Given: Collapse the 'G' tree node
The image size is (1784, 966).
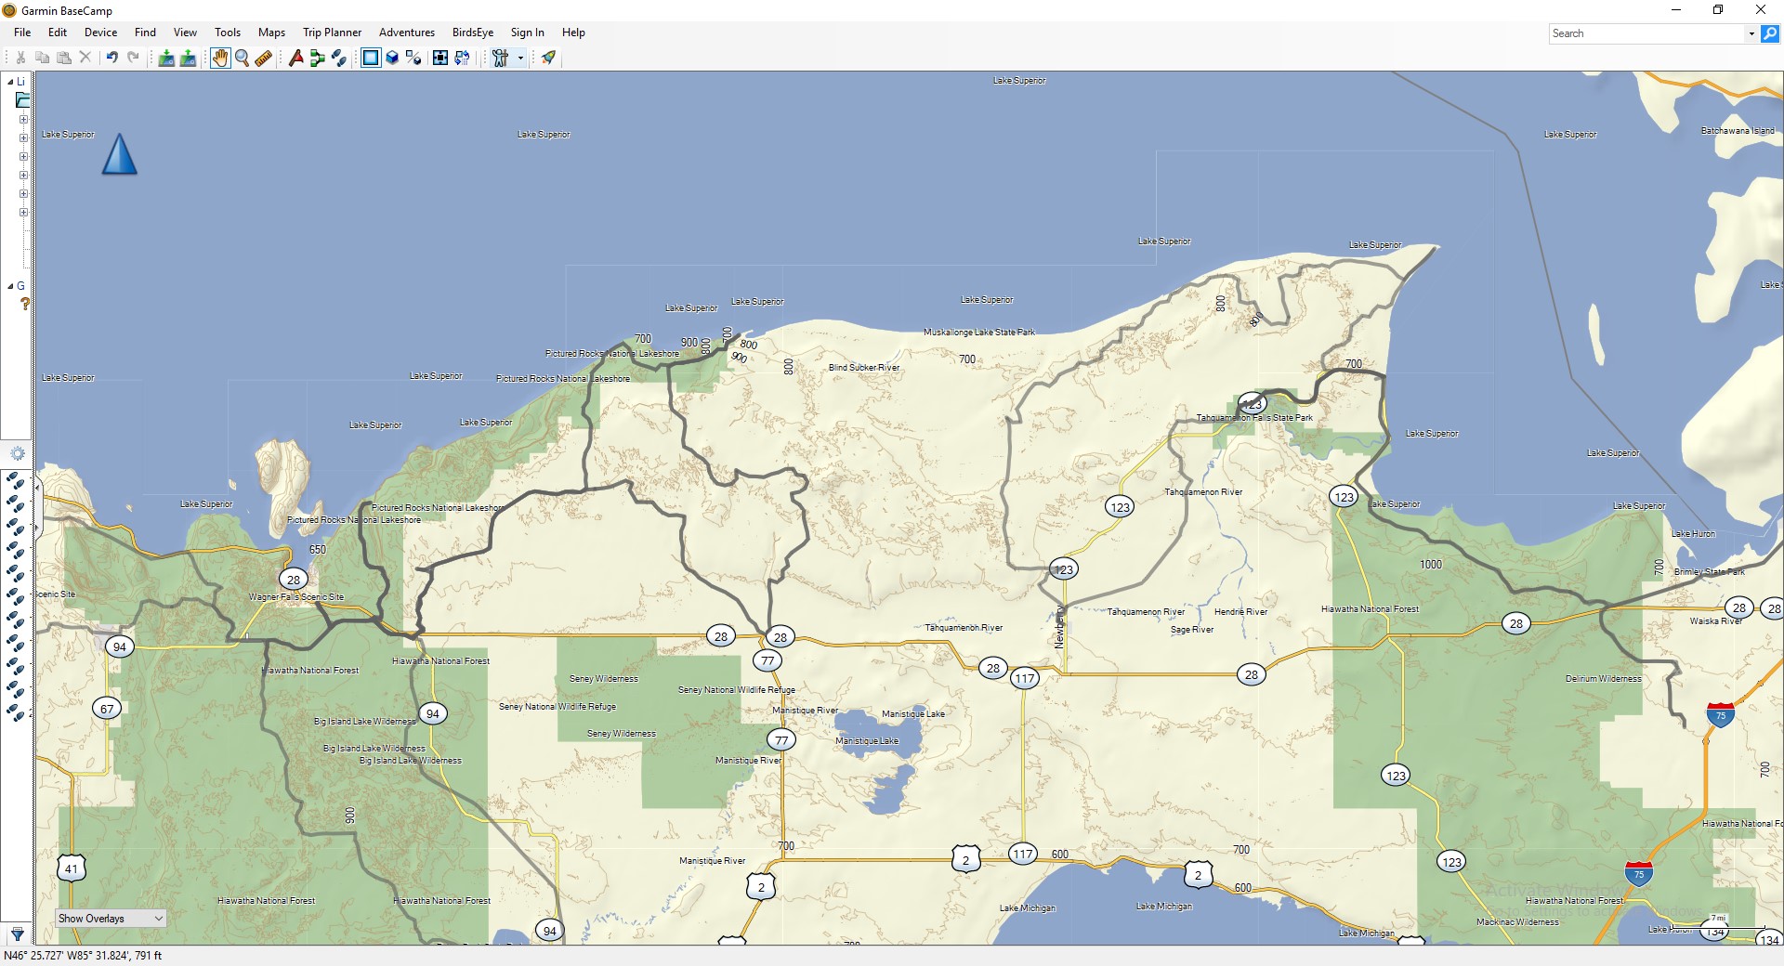Looking at the screenshot, I should click(10, 286).
